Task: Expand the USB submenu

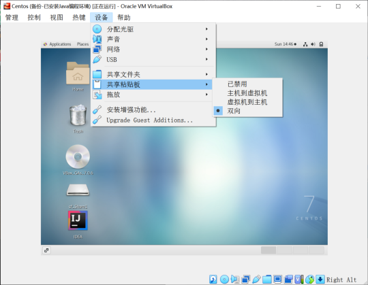Action: click(x=206, y=59)
